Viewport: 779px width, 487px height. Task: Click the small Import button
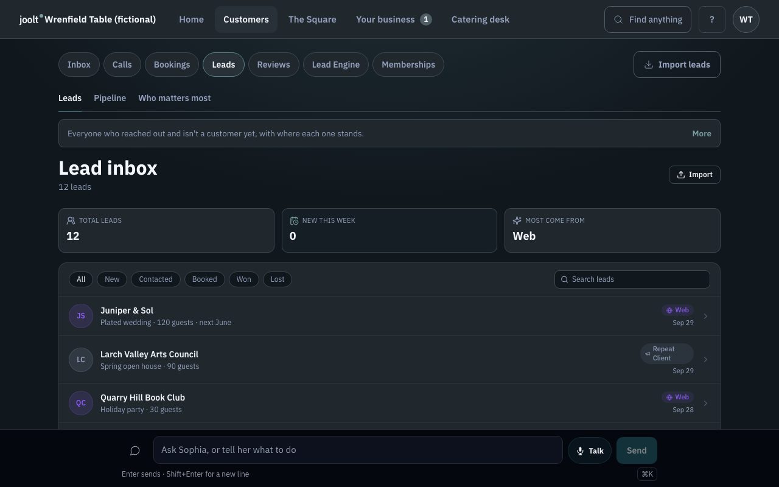coord(694,175)
